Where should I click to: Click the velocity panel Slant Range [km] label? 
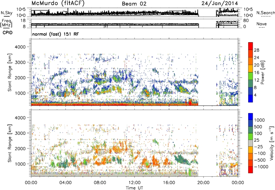(x=10, y=143)
